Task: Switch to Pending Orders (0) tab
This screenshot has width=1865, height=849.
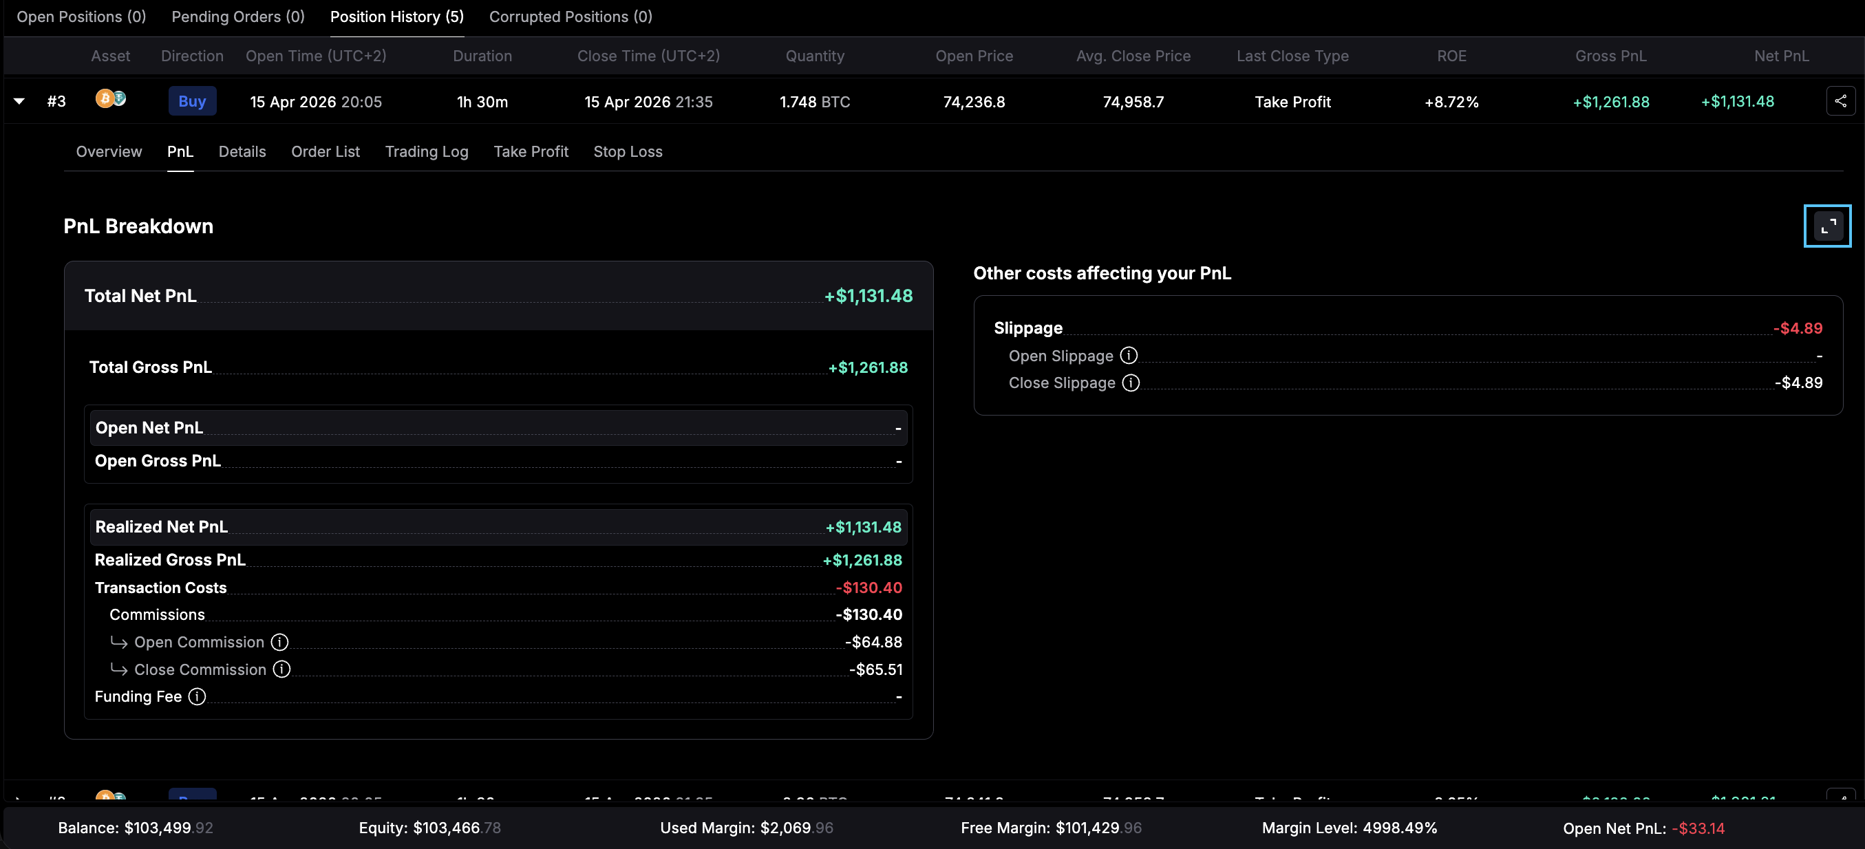Action: tap(238, 17)
